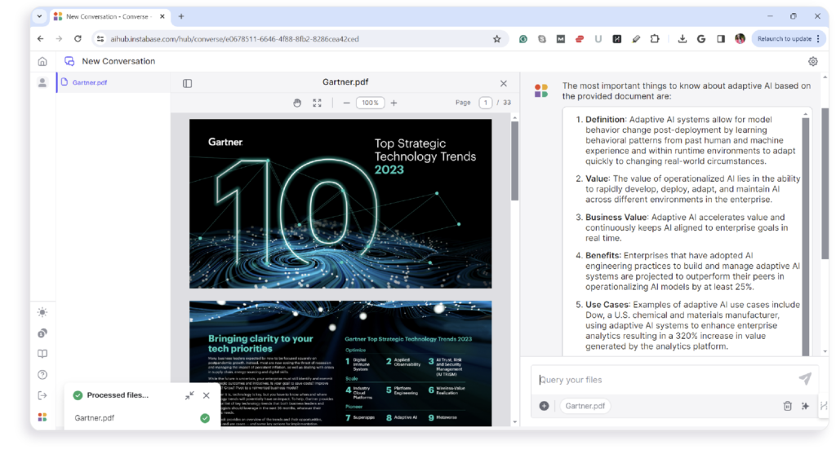
Task: Click the browser address bar URL
Action: pos(234,39)
